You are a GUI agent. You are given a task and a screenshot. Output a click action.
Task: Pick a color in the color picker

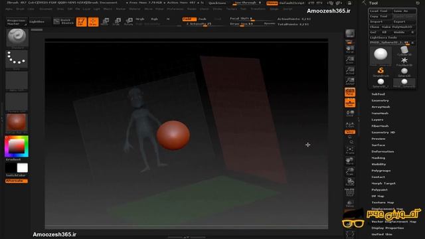(17, 147)
